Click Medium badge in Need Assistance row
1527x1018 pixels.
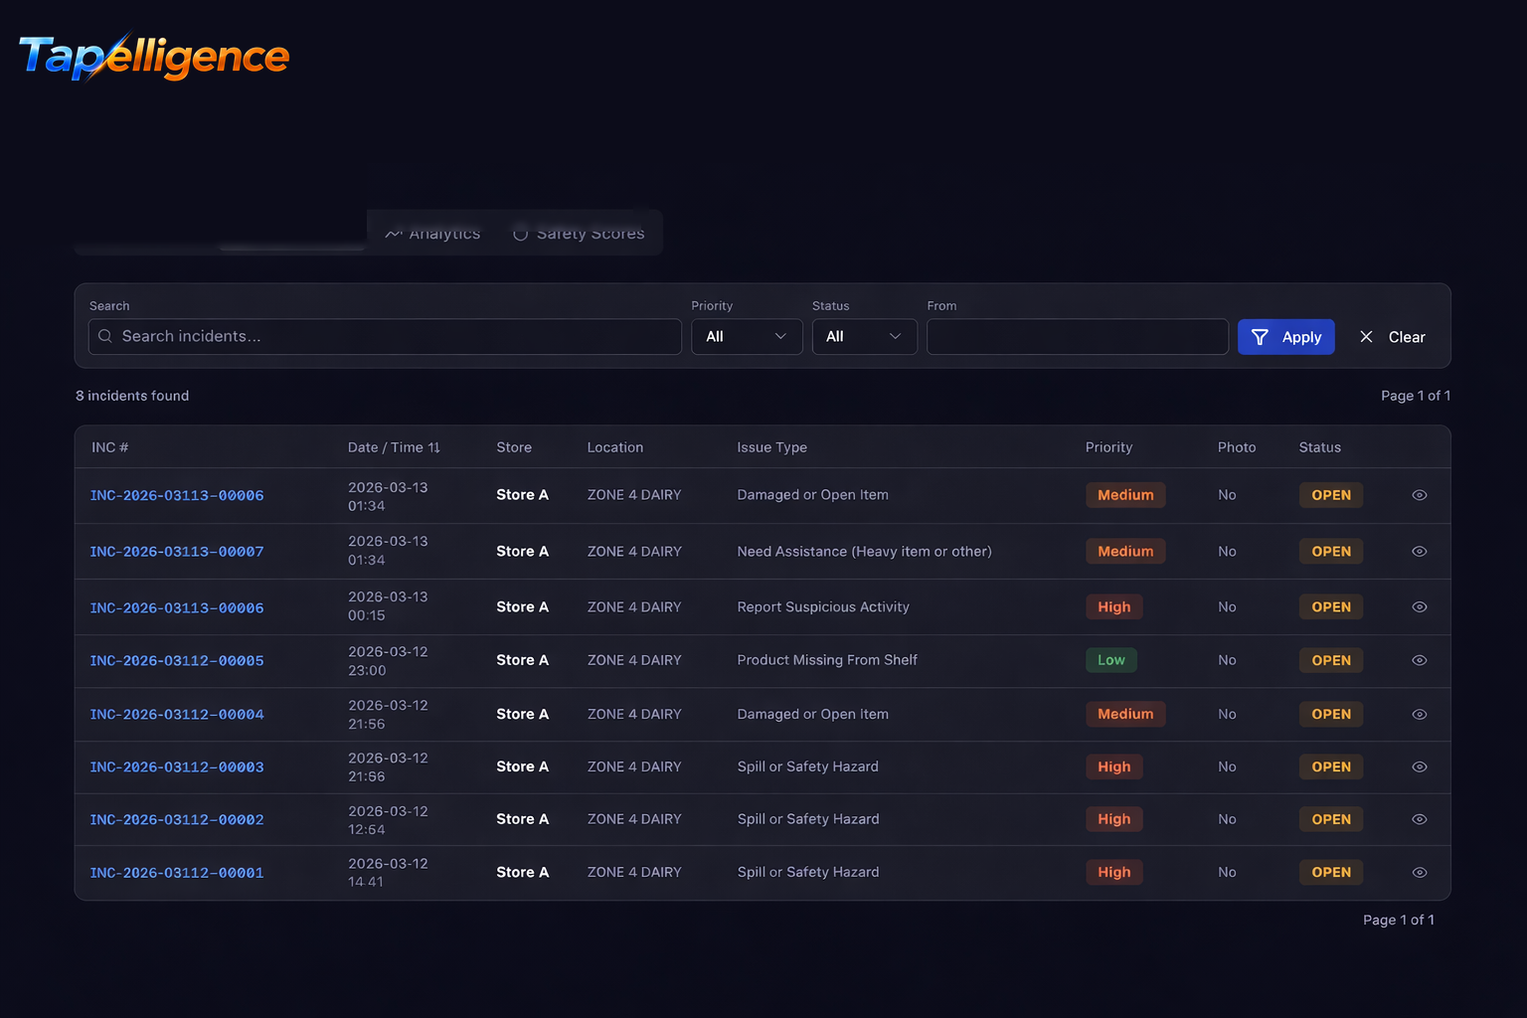pyautogui.click(x=1125, y=552)
